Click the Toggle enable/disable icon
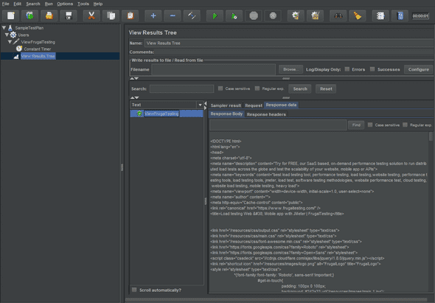This screenshot has width=435, height=303. pos(192,15)
